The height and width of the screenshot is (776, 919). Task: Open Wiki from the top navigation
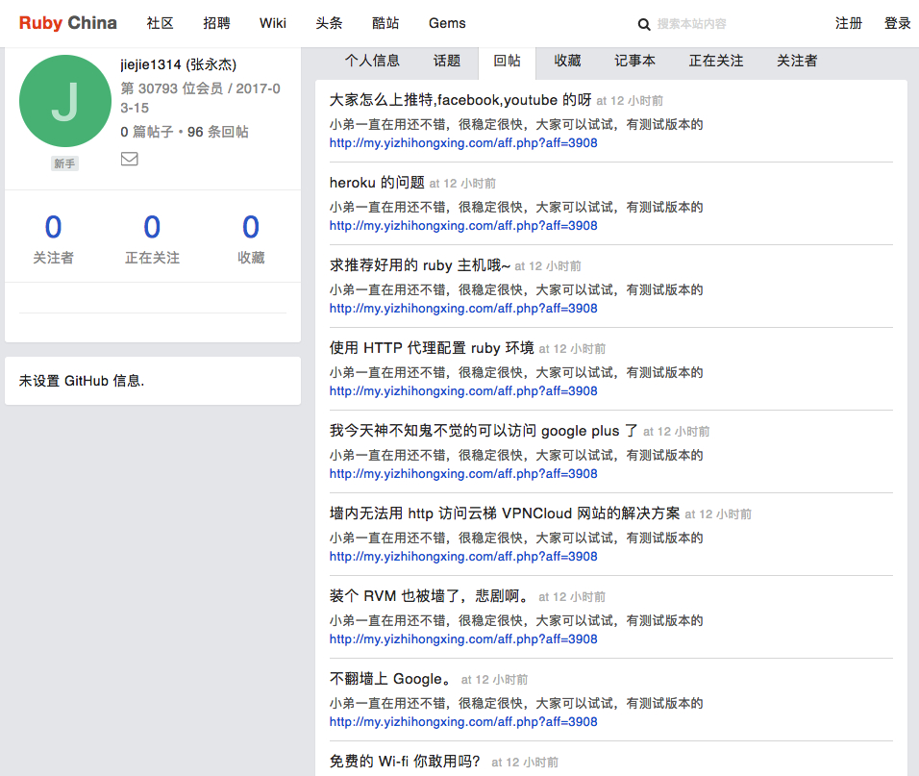[x=273, y=23]
